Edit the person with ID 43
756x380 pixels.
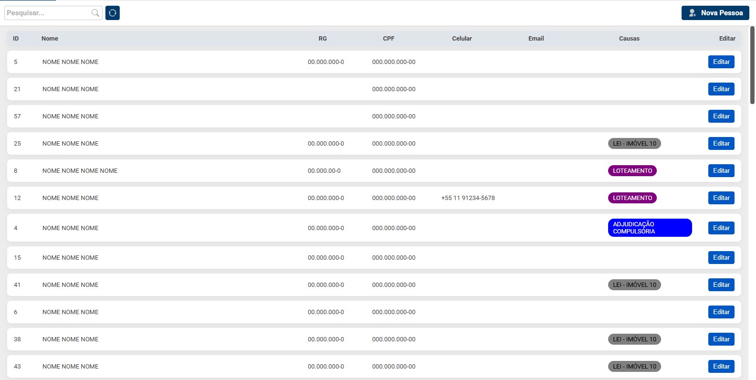[x=721, y=367]
